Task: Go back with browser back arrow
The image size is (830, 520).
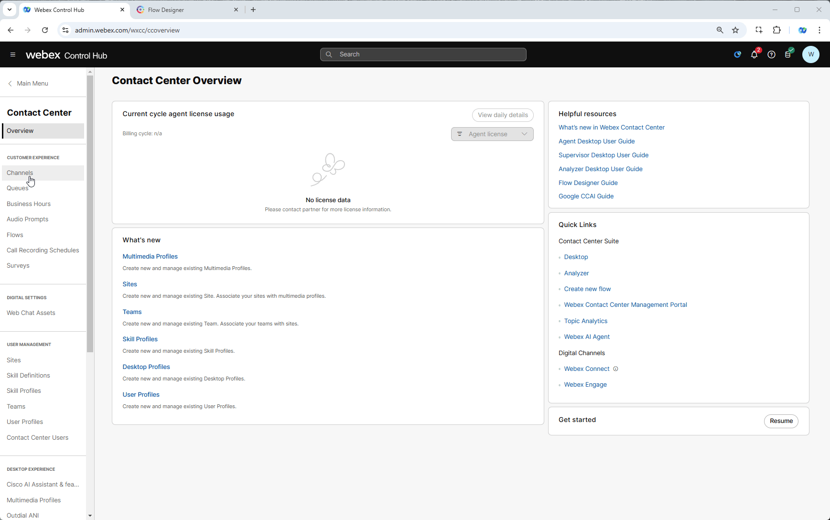Action: (11, 30)
